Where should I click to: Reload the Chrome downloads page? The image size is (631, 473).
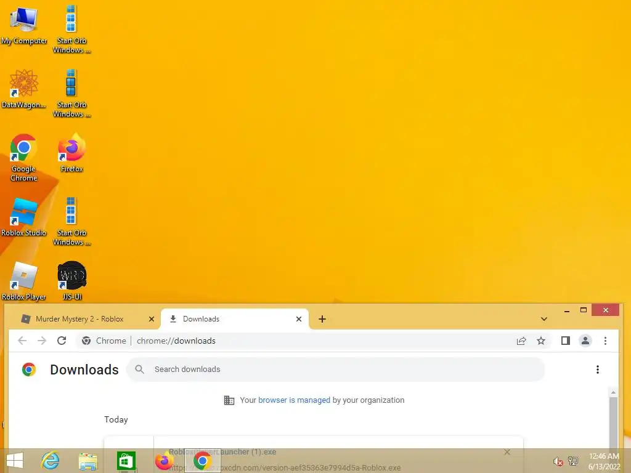pos(62,341)
